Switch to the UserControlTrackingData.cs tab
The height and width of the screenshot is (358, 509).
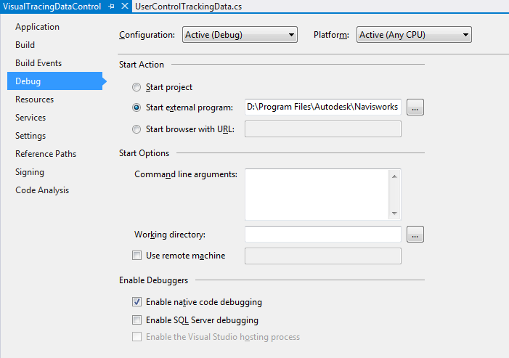tap(188, 6)
